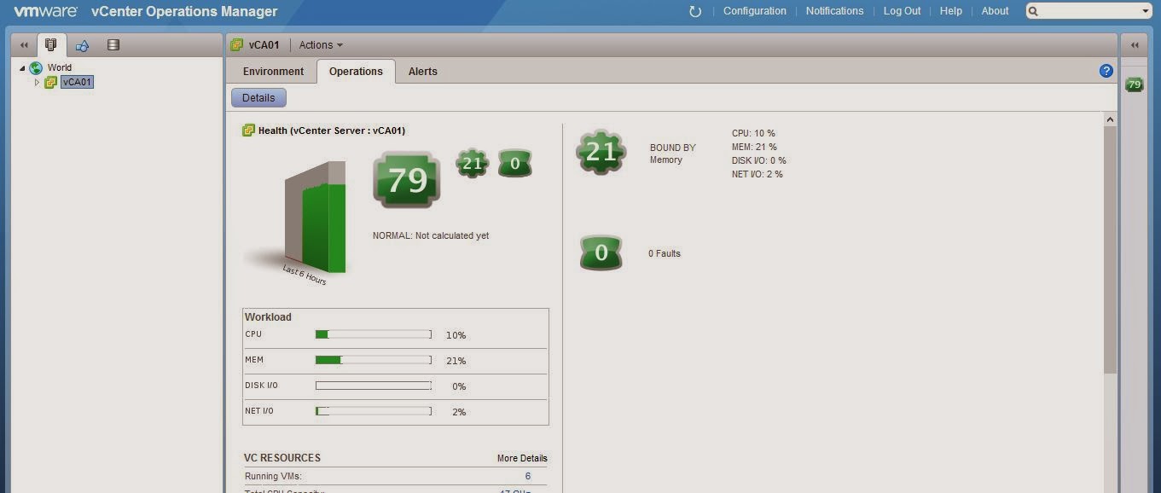
Task: Click the VC RESOURCES heading
Action: [282, 458]
